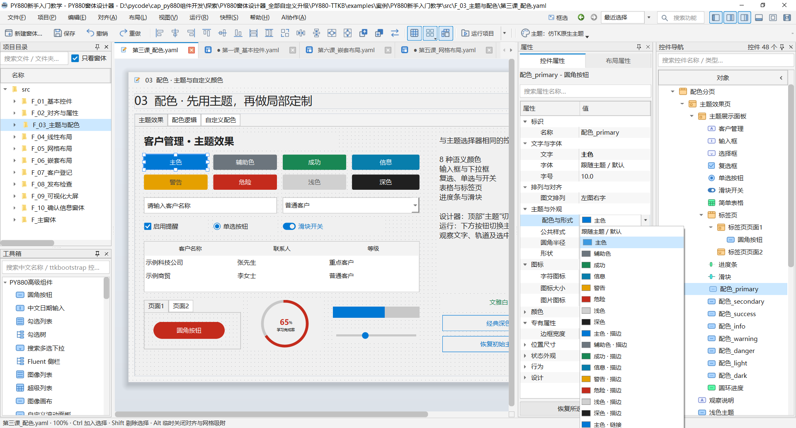Click the redo arrow button

pyautogui.click(x=130, y=33)
